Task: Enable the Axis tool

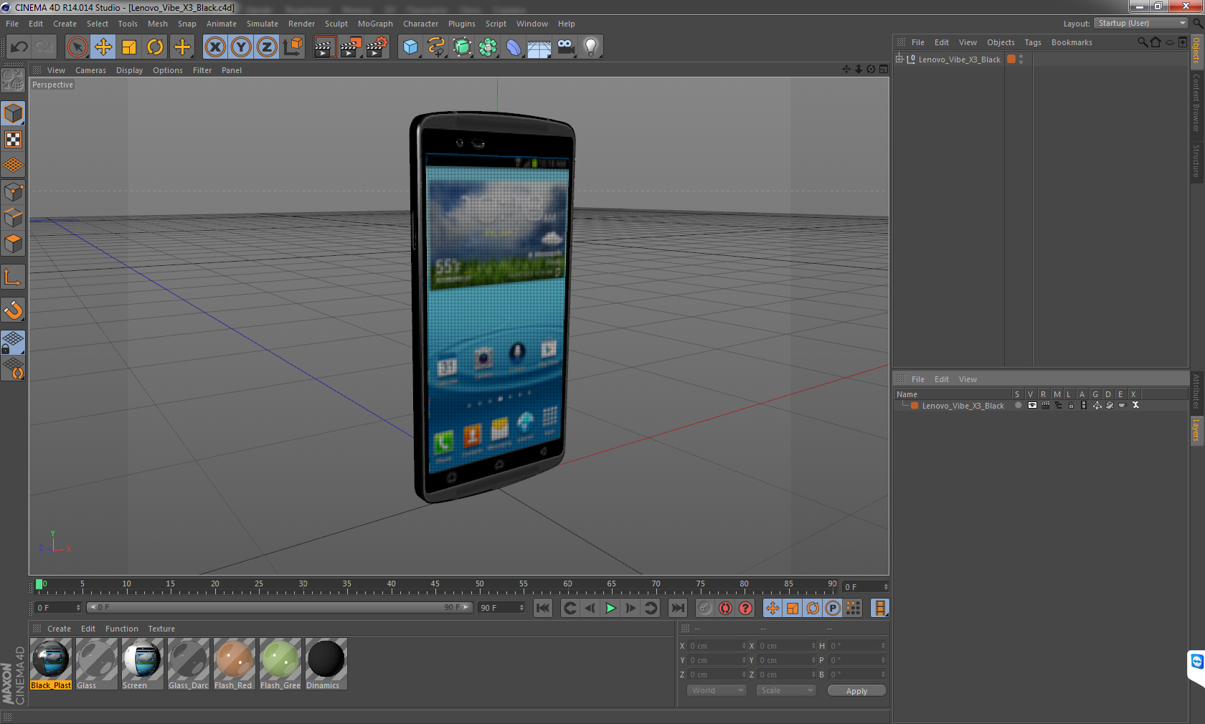Action: tap(13, 277)
